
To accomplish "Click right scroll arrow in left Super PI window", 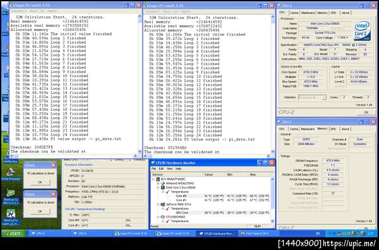I will click(x=135, y=156).
